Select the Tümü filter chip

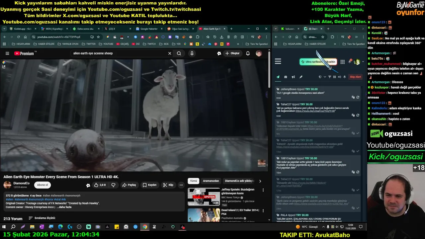point(194,181)
